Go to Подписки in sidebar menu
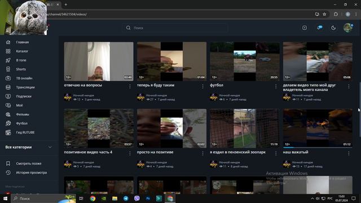This screenshot has height=203, width=361. pos(24,96)
